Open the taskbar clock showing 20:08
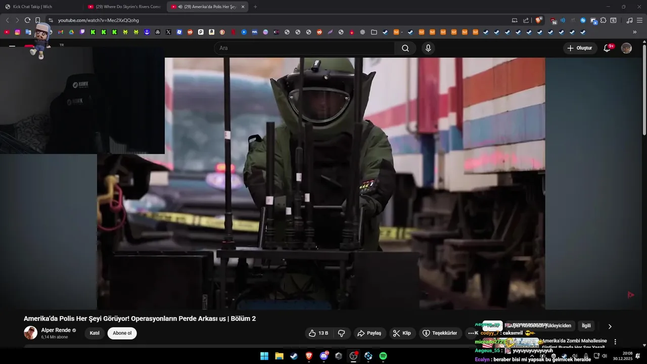Viewport: 647px width, 364px height. point(623,356)
